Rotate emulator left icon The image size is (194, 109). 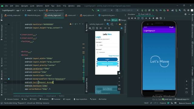click(139, 18)
